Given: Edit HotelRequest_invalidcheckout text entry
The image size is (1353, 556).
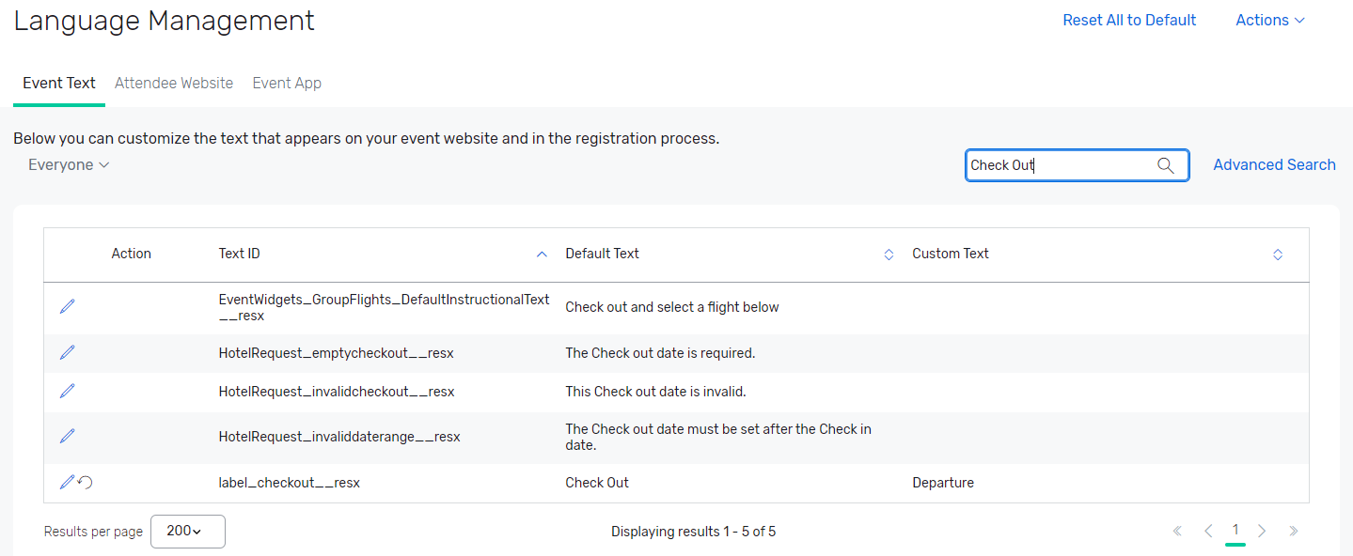Looking at the screenshot, I should point(67,391).
